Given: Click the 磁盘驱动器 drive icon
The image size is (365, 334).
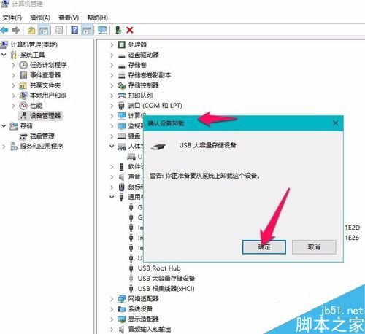Looking at the screenshot, I should click(x=121, y=56).
